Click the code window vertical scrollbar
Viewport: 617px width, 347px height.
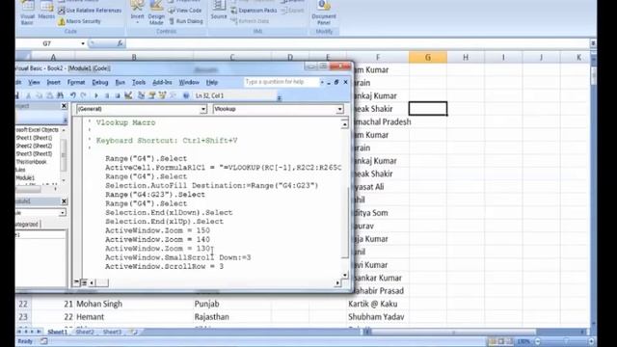(x=345, y=200)
